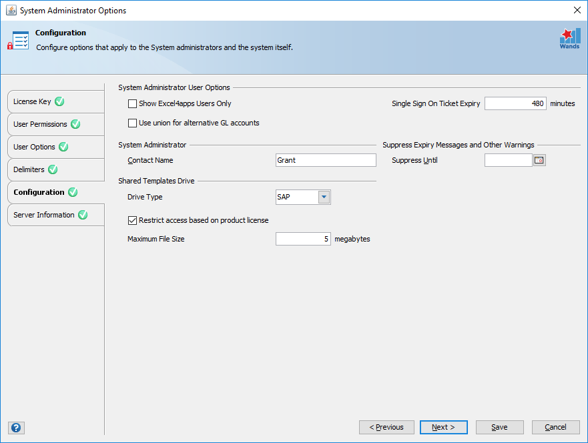Click the Configuration checklist header icon
Viewport: 588px width, 443px height.
(x=18, y=41)
